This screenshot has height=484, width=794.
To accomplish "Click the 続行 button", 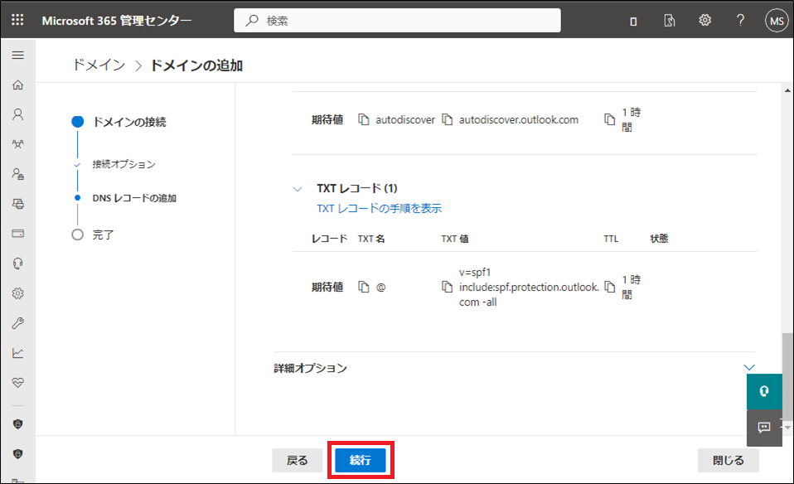I will coord(361,460).
